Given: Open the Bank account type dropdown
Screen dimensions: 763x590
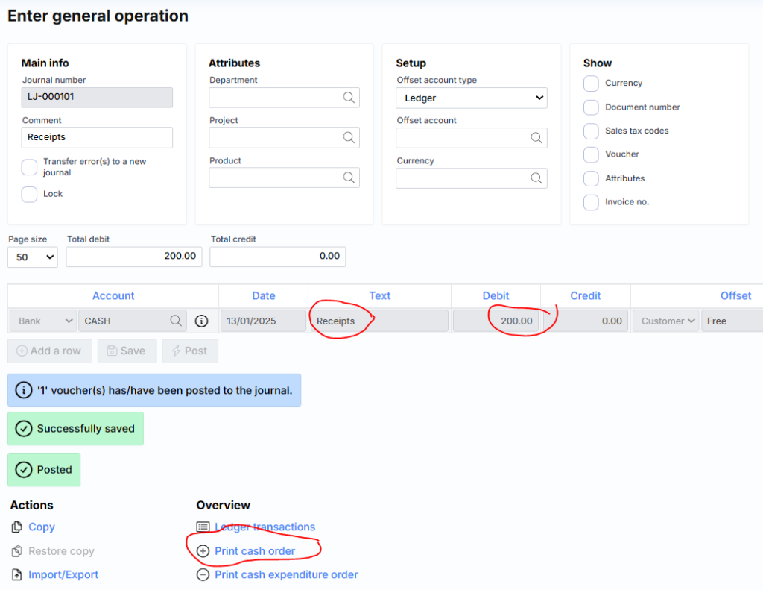Looking at the screenshot, I should point(44,321).
